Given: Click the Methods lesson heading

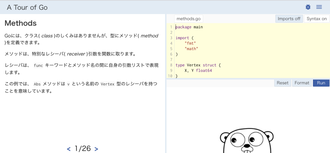Looking at the screenshot, I should point(20,23).
